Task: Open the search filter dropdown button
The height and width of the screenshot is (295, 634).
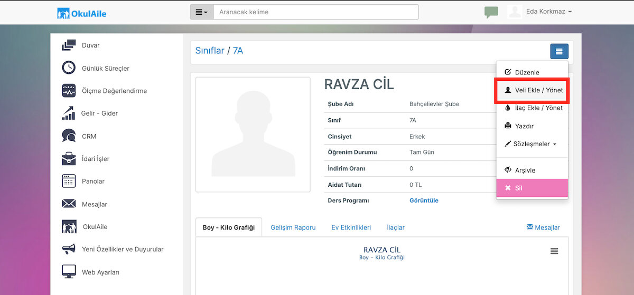Action: (x=202, y=12)
